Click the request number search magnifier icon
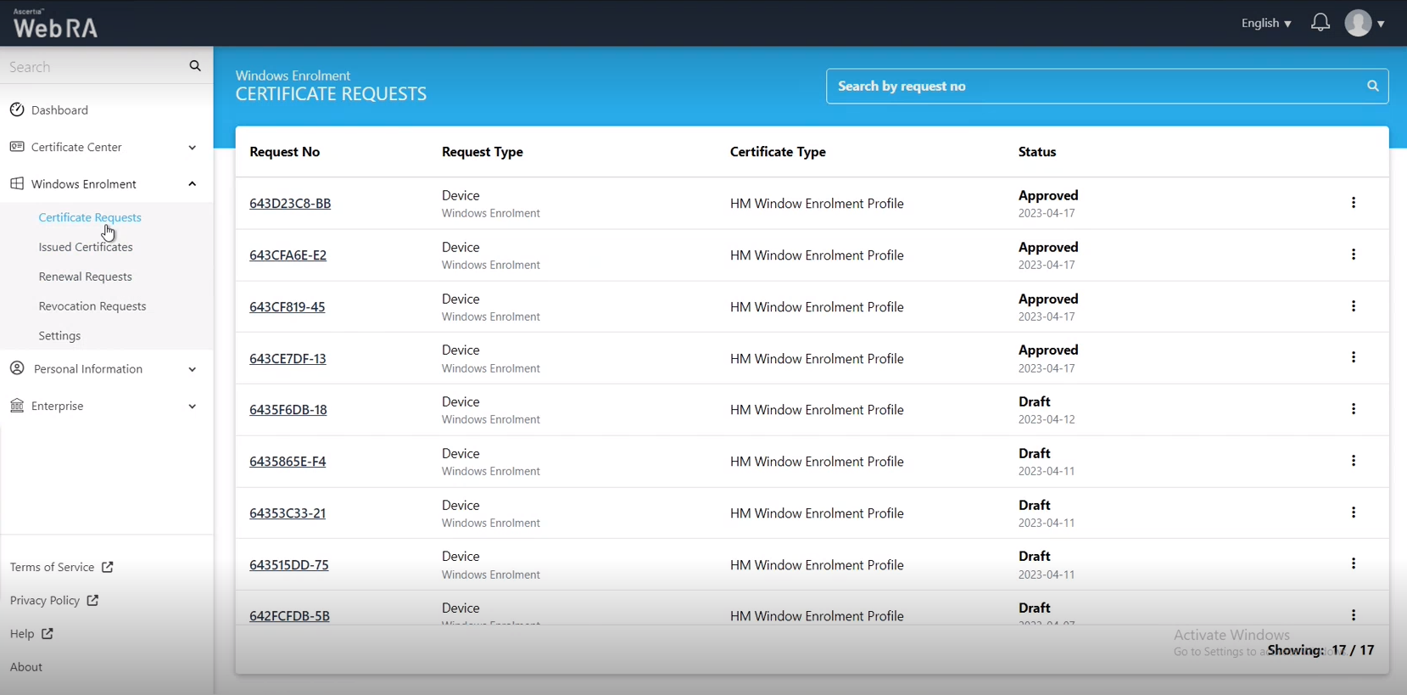Screen dimensions: 1407x695 [1372, 86]
